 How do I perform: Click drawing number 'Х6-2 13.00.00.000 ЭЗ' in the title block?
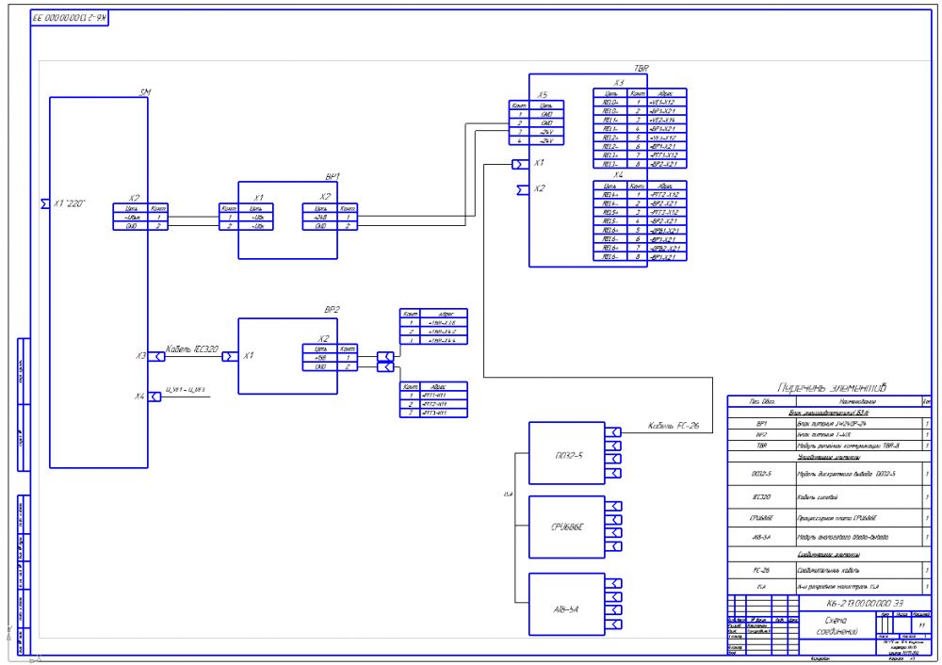[865, 603]
